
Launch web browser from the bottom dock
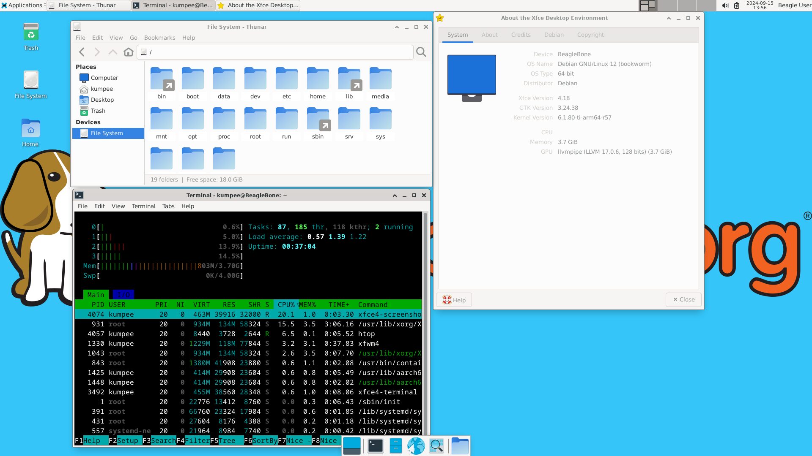416,446
